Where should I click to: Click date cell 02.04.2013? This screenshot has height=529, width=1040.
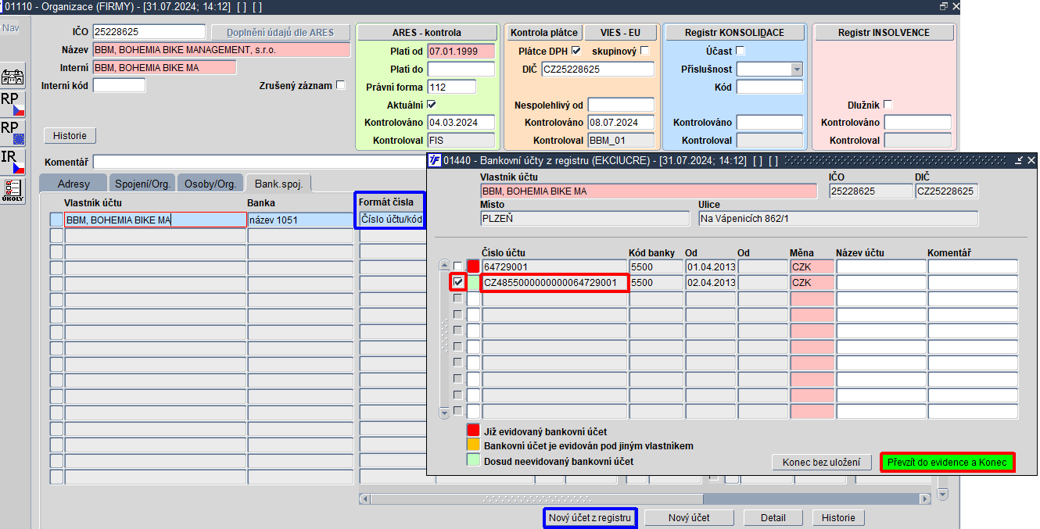[711, 282]
